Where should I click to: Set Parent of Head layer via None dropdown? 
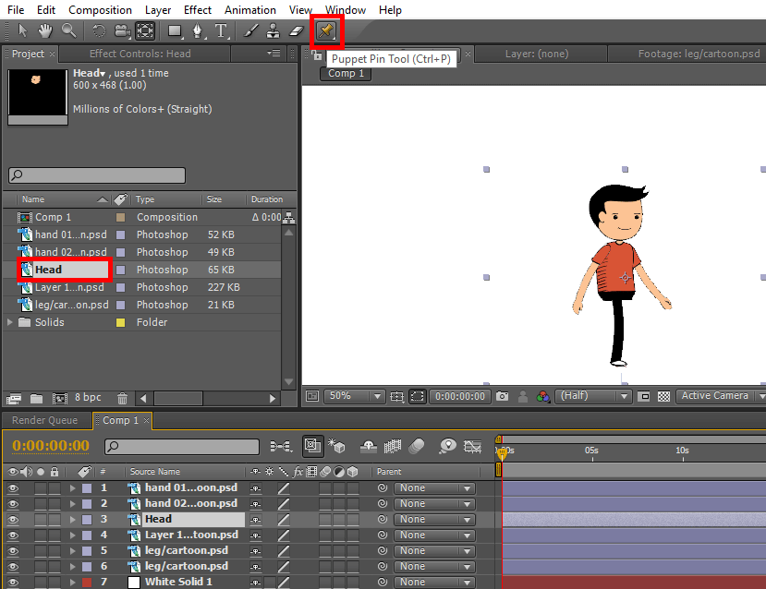434,519
